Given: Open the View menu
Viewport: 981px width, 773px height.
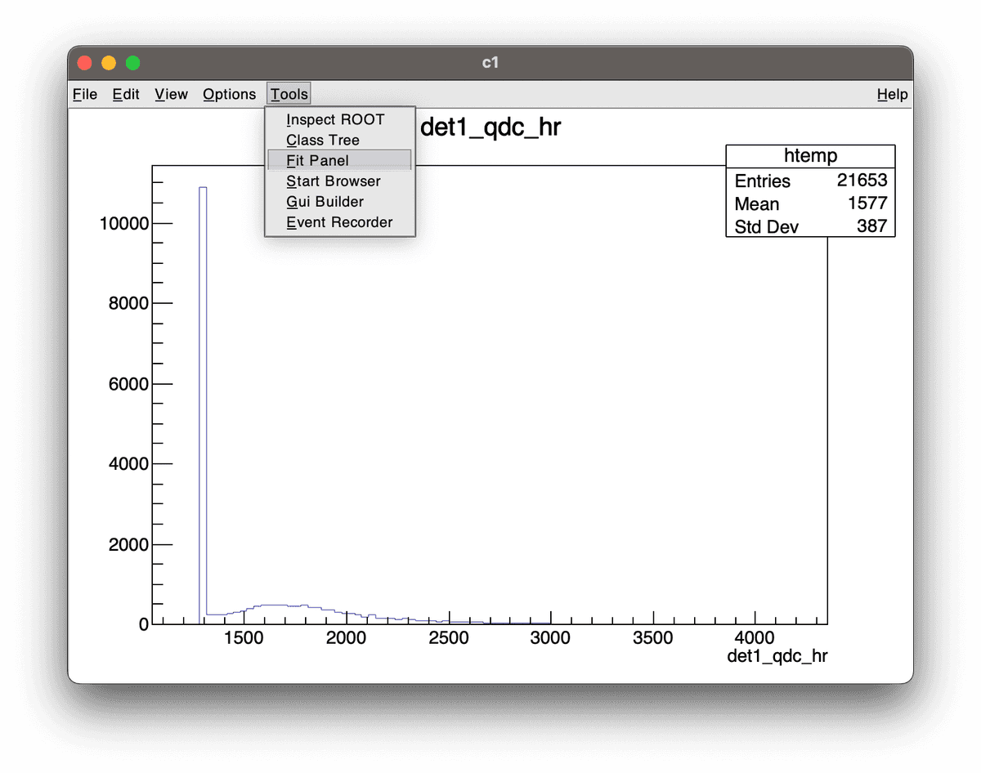Looking at the screenshot, I should coord(171,95).
